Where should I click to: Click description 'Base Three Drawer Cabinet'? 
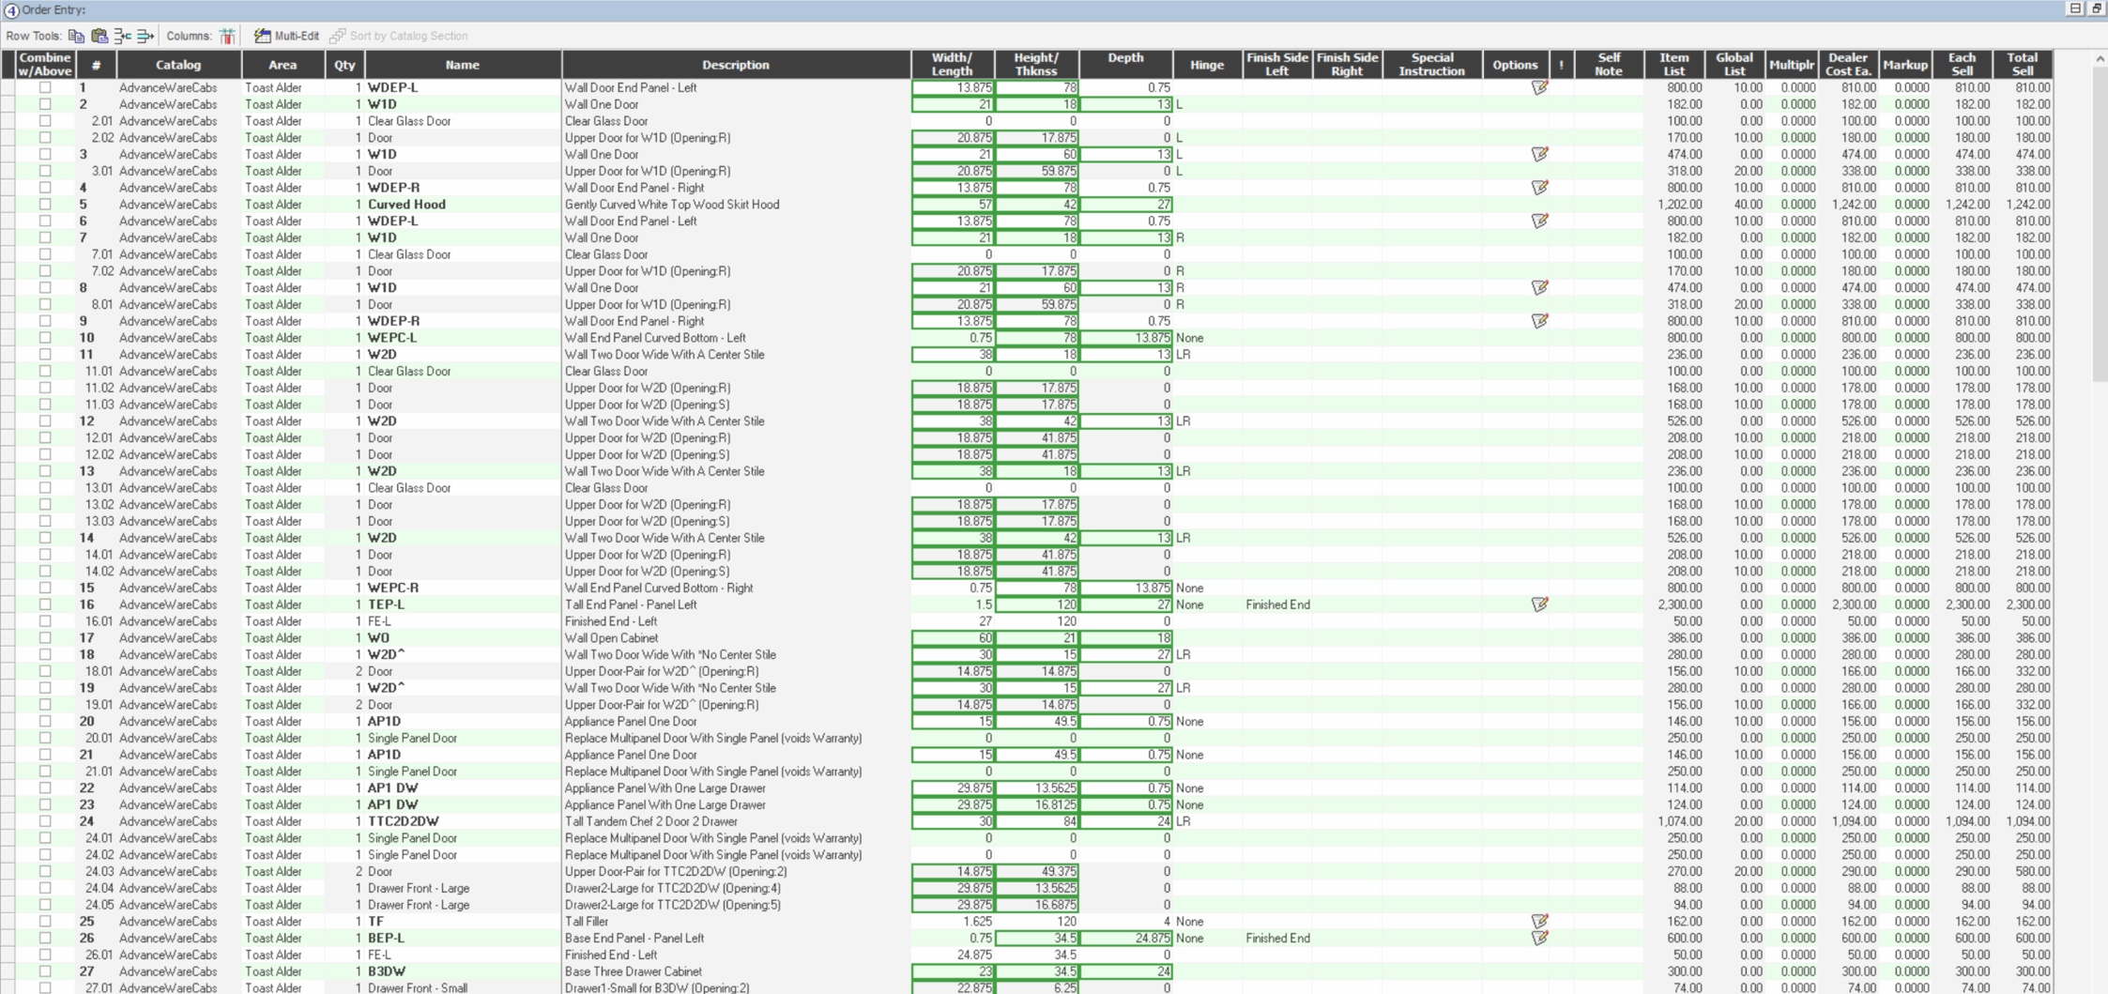coord(633,971)
